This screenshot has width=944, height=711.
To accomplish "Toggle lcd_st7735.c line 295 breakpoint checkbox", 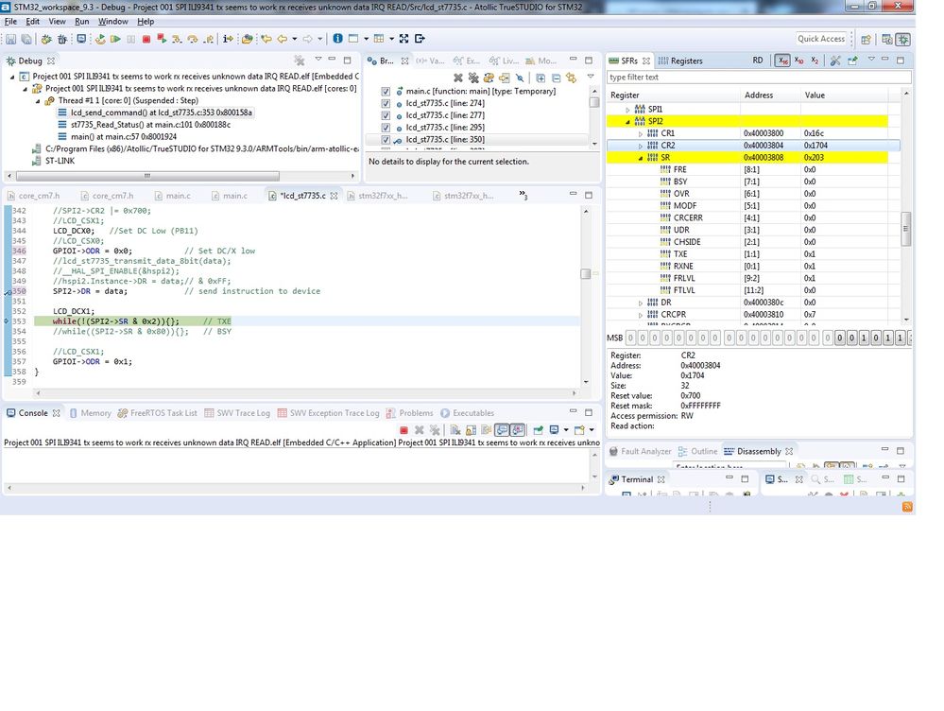I will click(386, 127).
